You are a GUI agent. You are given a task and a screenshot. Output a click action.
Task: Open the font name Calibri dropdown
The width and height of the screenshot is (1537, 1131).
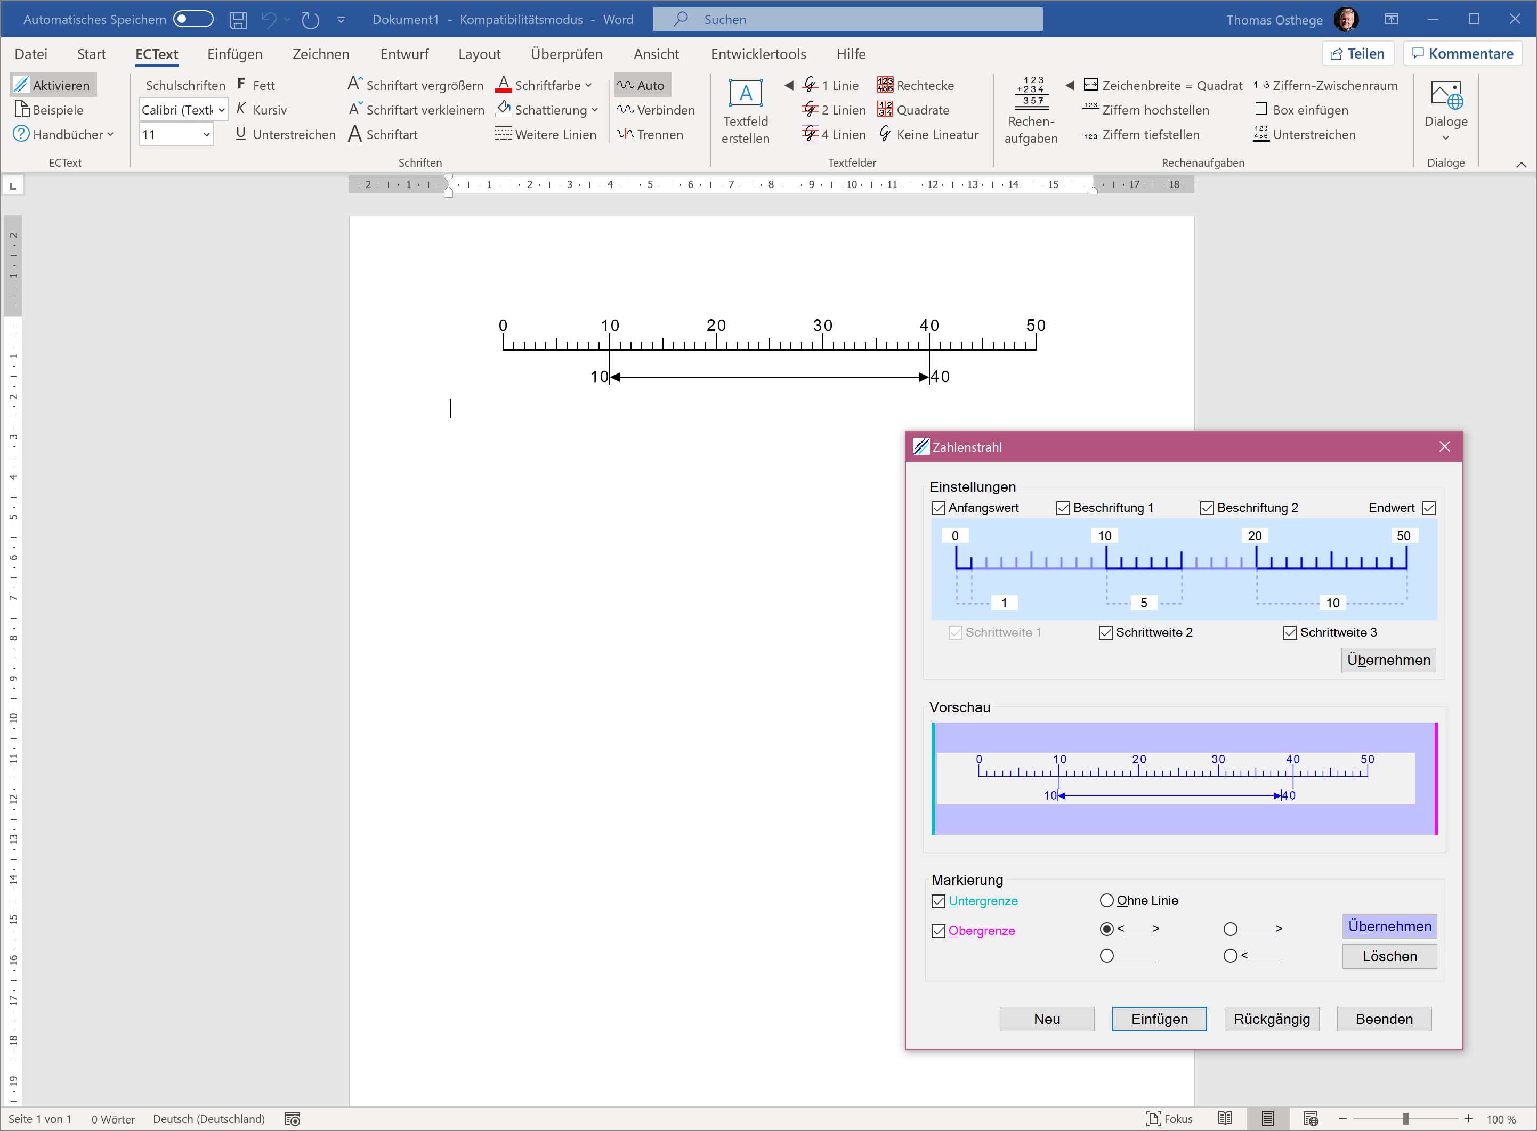pyautogui.click(x=221, y=110)
